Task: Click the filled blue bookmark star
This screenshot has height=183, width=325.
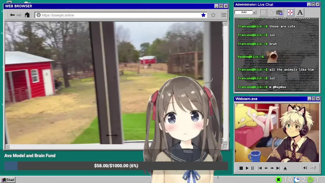Action: click(203, 15)
